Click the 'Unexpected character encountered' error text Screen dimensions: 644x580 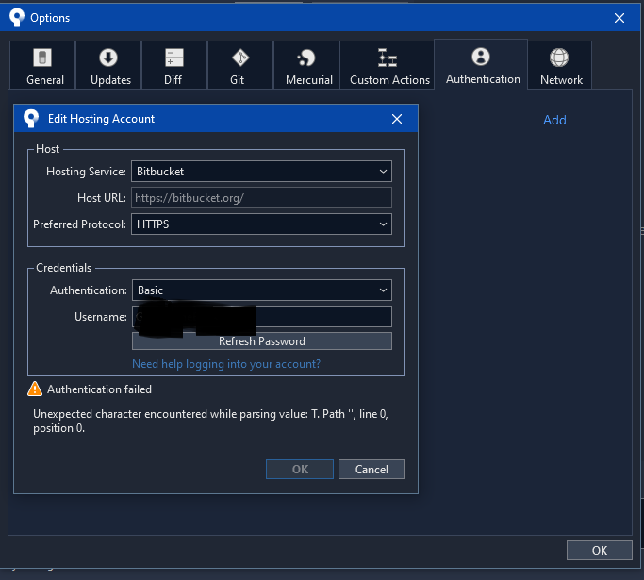pyautogui.click(x=210, y=421)
